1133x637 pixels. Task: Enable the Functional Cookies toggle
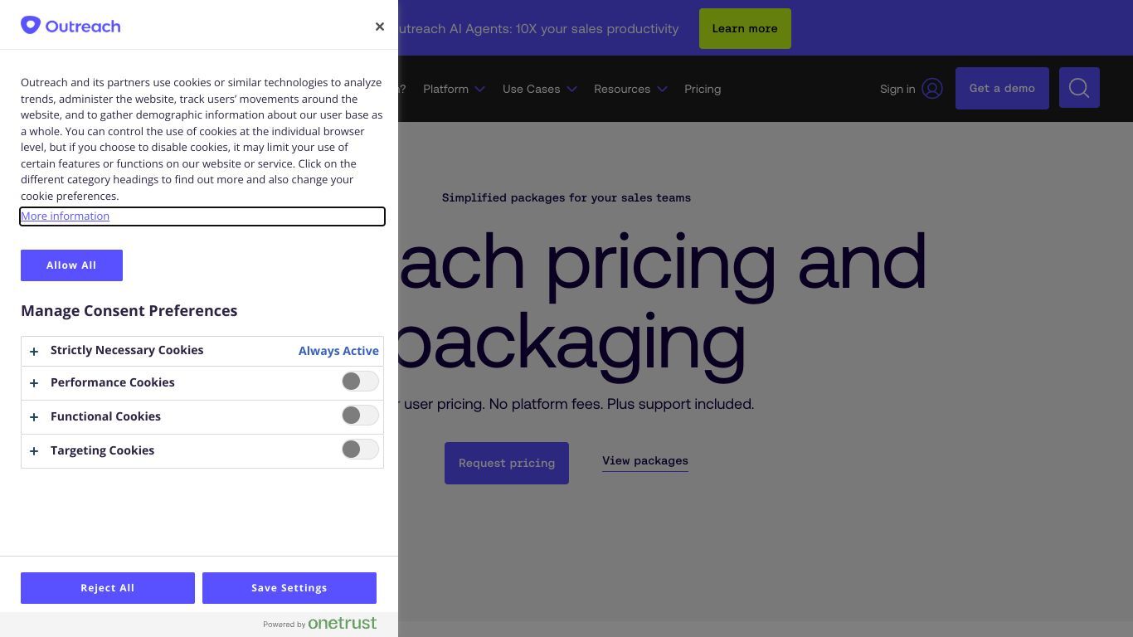360,416
